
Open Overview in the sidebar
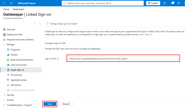click(x=11, y=30)
